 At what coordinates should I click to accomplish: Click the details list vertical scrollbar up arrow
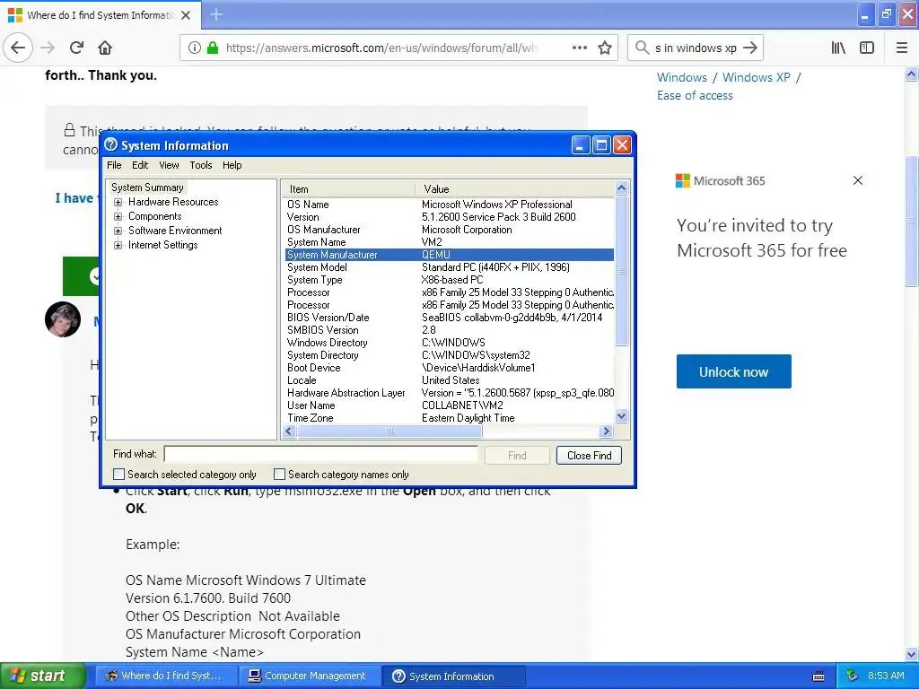[621, 188]
